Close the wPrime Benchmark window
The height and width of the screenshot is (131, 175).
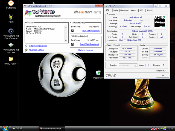click(99, 5)
